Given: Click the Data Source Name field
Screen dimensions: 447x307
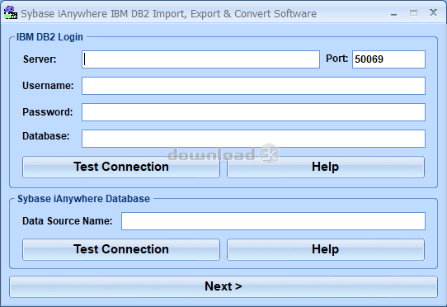Looking at the screenshot, I should (273, 221).
